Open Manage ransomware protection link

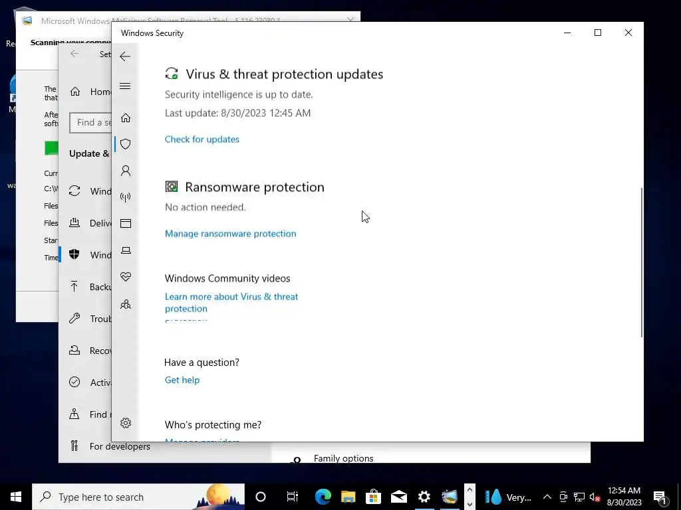(231, 233)
